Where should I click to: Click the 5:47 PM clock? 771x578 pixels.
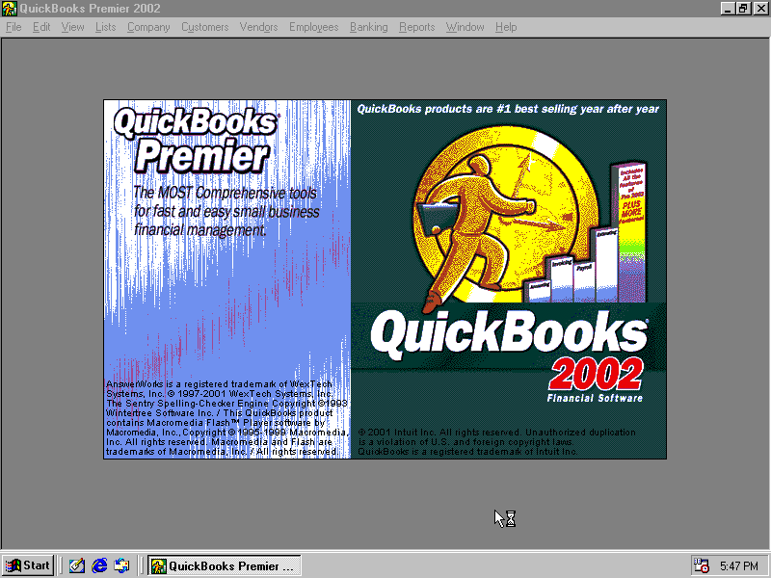pos(739,566)
